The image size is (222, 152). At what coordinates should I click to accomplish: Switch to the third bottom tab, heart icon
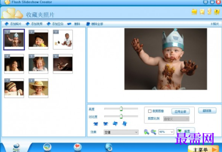point(78,147)
